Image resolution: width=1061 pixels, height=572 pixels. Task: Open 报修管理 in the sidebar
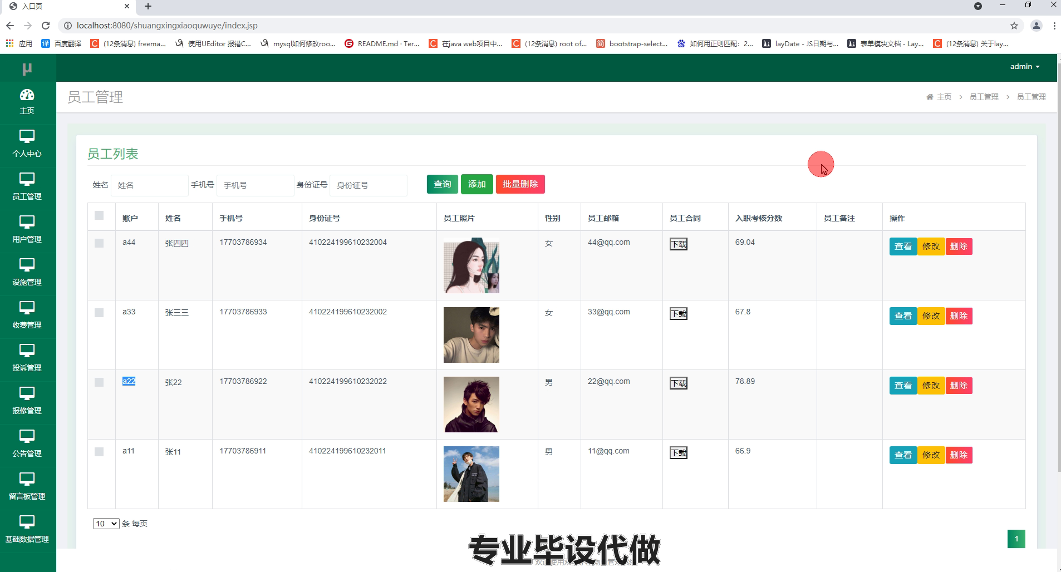pyautogui.click(x=27, y=401)
